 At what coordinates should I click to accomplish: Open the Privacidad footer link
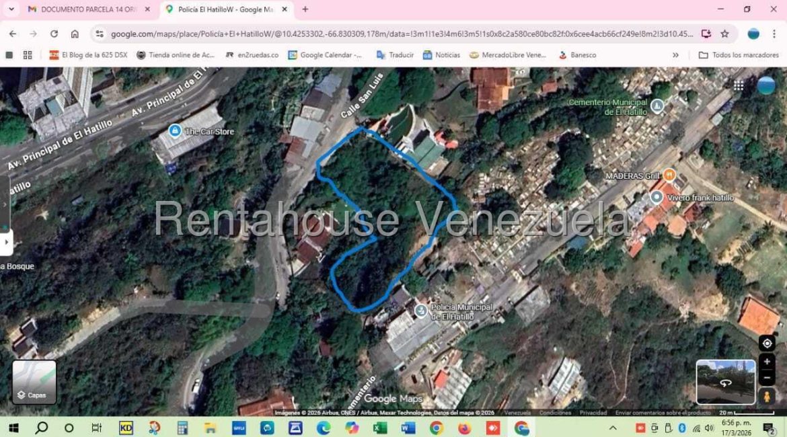tap(593, 412)
